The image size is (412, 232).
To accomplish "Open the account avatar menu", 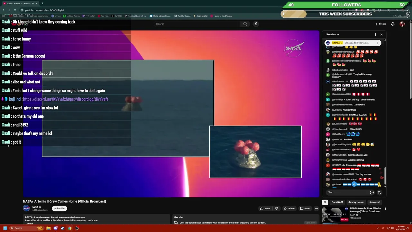I will 402,24.
